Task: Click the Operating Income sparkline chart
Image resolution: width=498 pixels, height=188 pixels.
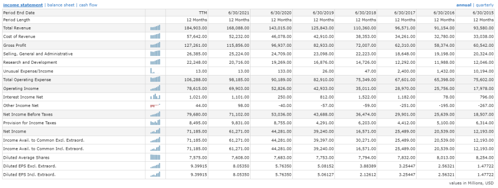Action: (155, 88)
